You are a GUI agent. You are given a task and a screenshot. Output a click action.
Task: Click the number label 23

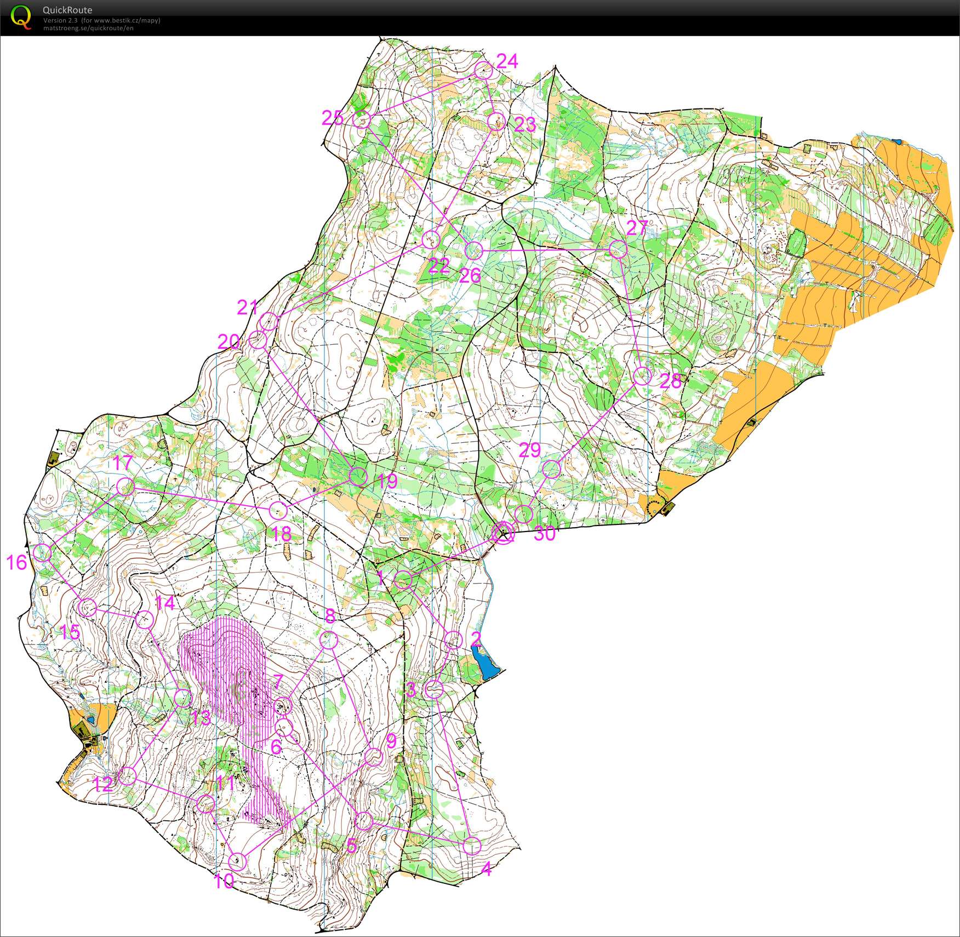[x=525, y=125]
